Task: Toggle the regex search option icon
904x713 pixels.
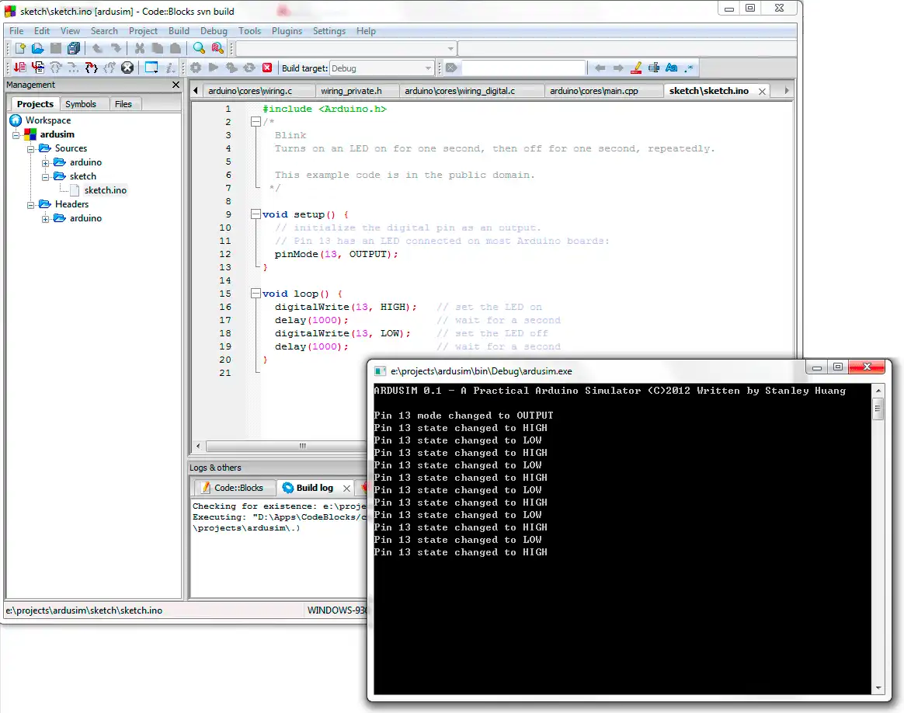Action: [690, 68]
